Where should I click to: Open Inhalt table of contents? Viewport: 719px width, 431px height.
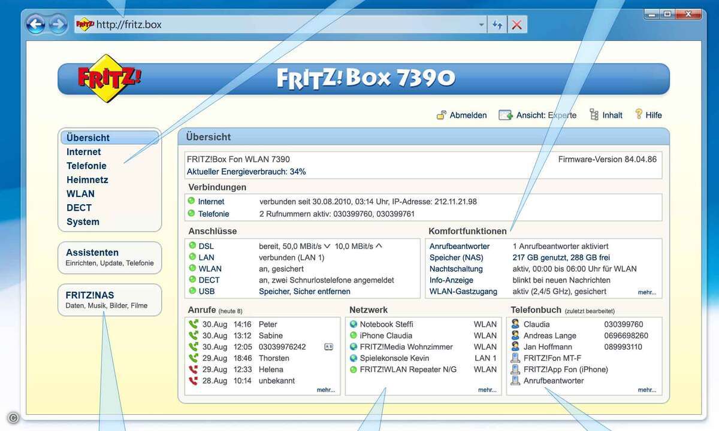pyautogui.click(x=612, y=115)
